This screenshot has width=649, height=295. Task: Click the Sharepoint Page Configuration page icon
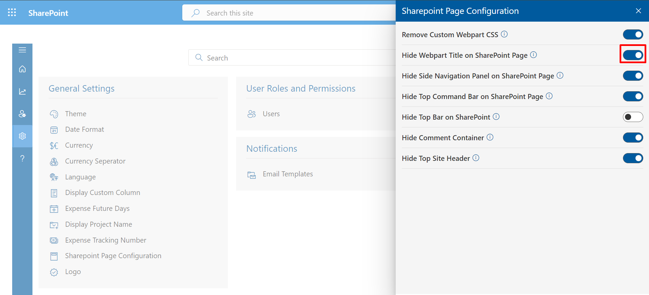(x=54, y=256)
